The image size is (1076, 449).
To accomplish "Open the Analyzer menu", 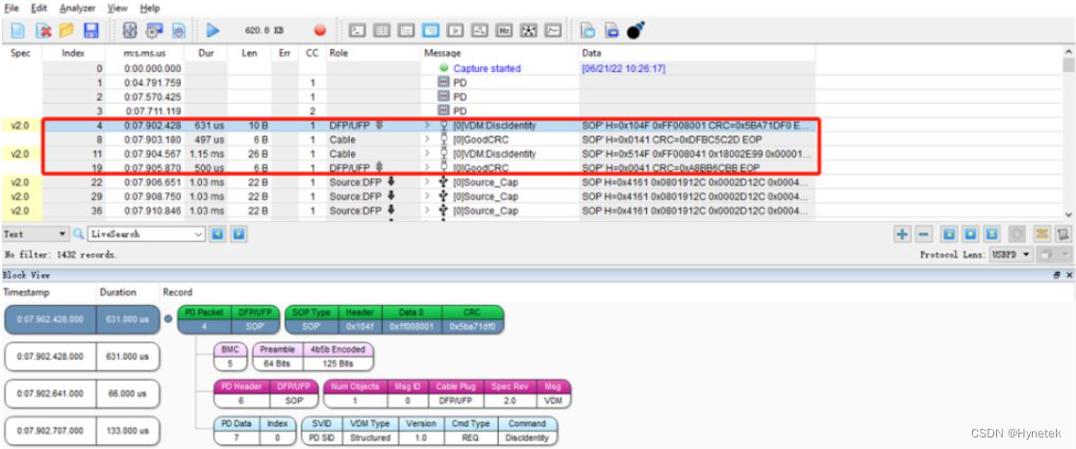I will click(78, 9).
